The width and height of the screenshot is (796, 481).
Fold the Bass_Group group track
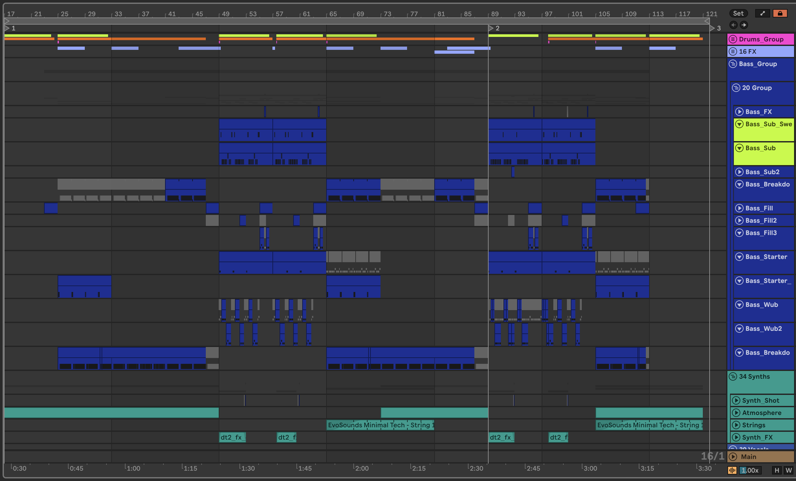pos(733,64)
